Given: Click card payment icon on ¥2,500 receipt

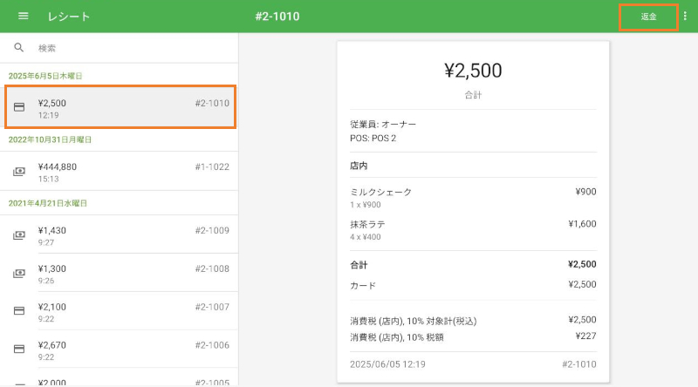Looking at the screenshot, I should point(19,107).
